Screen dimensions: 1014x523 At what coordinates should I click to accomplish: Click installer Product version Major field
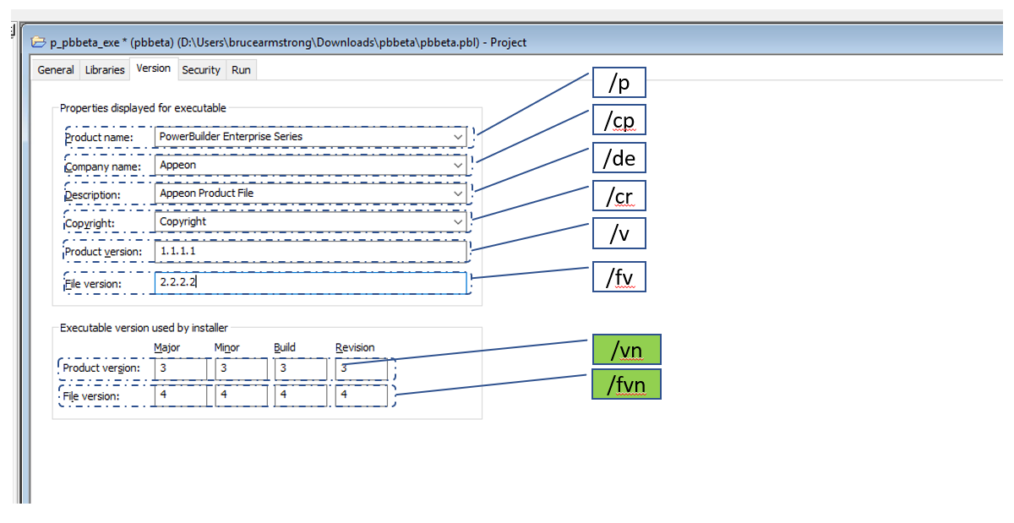pos(180,368)
